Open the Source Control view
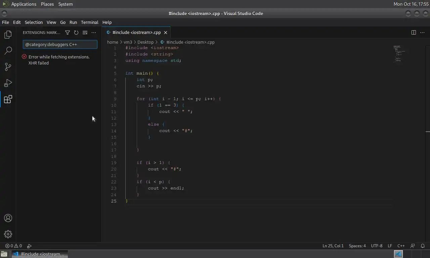 8,67
